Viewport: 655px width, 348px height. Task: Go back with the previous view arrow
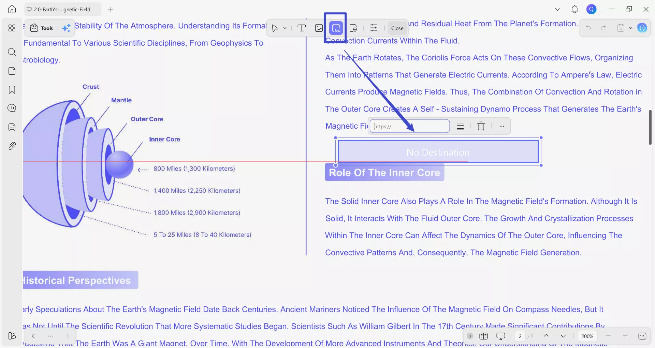coord(33,336)
